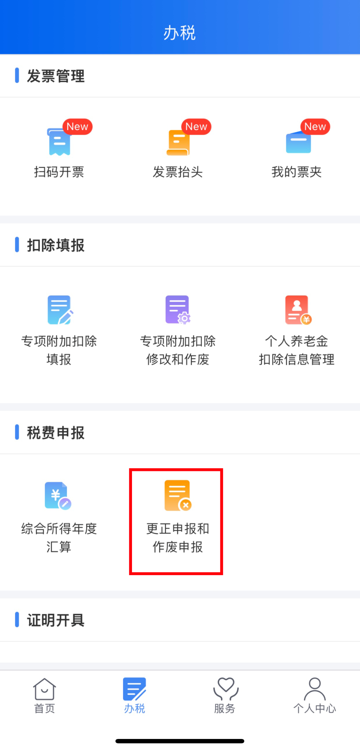
Task: Tap the 税费申报 section header
Action: 56,433
